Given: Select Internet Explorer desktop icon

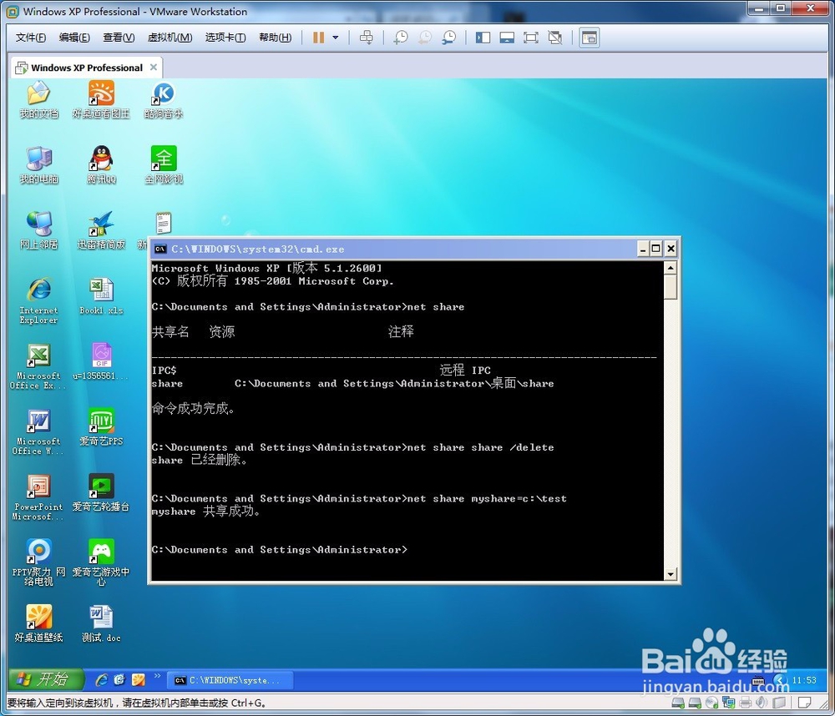Looking at the screenshot, I should click(x=38, y=300).
